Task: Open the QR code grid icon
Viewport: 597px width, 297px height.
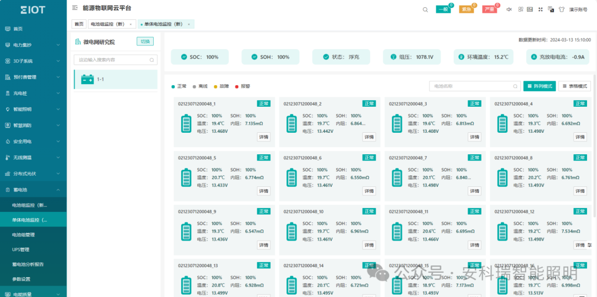Action: [521, 9]
